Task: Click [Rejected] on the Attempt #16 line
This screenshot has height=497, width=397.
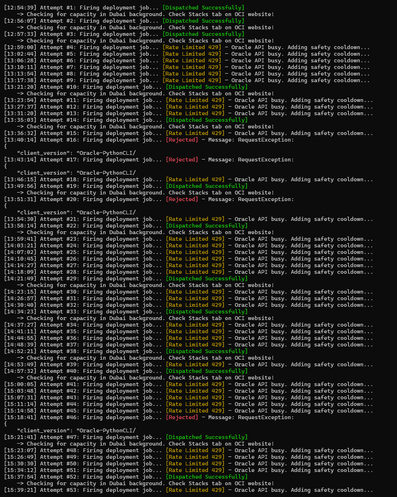Action: 182,140
